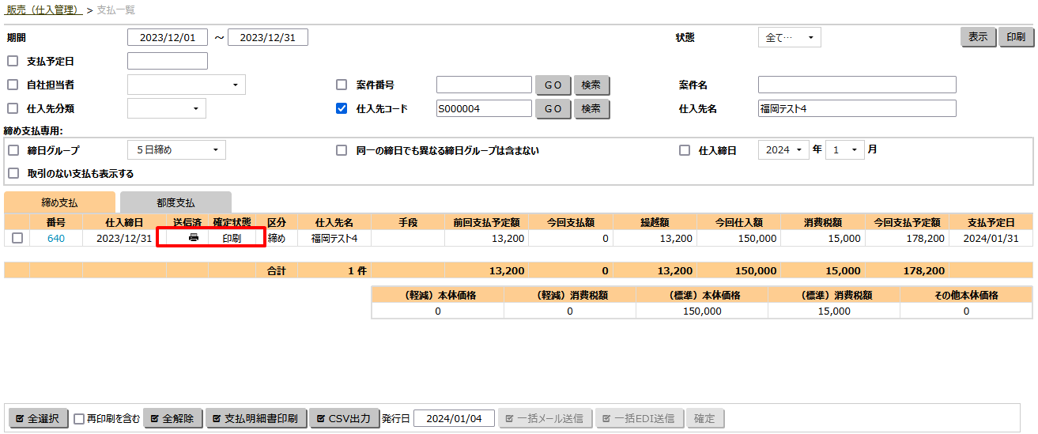Click the 支払明細書印刷 button
The image size is (1038, 434).
pos(256,418)
